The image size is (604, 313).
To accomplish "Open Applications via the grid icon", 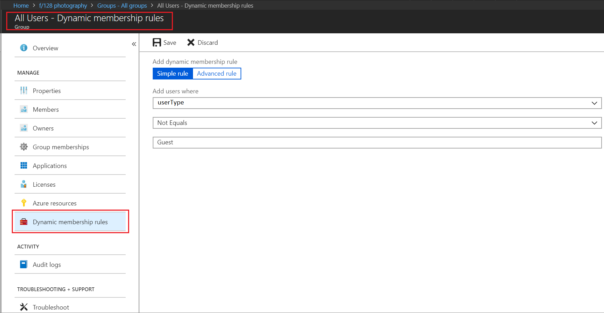I will coord(24,166).
